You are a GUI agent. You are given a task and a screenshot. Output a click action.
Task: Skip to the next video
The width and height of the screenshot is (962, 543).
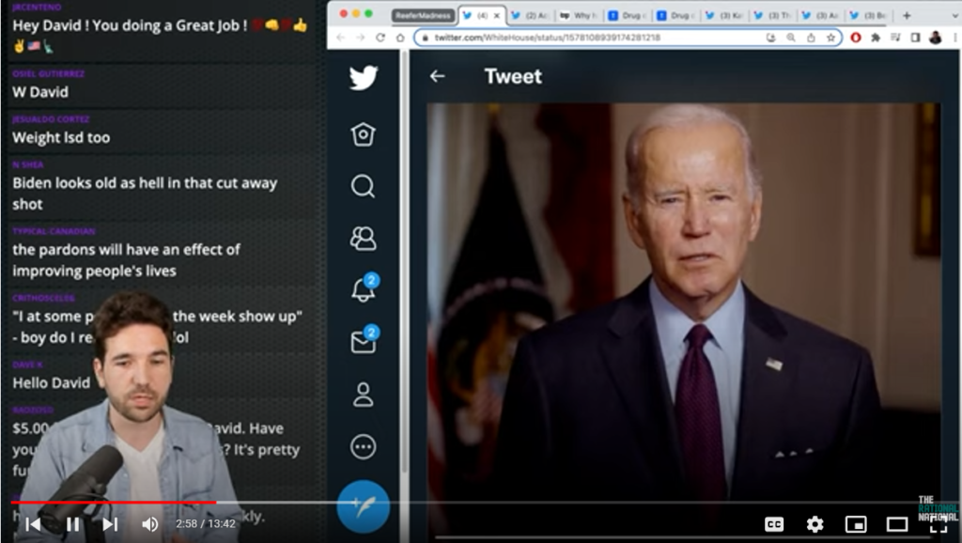(110, 524)
